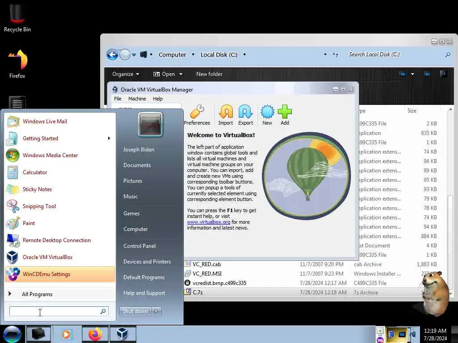Open the Machine menu in VirtualBox
458x343 pixels.
pyautogui.click(x=137, y=99)
